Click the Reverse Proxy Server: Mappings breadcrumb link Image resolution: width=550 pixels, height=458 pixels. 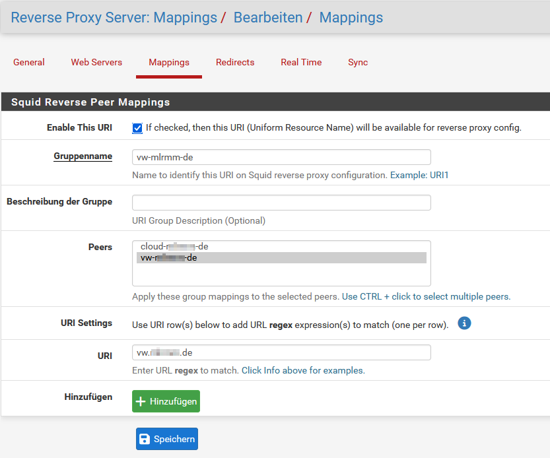click(x=114, y=18)
